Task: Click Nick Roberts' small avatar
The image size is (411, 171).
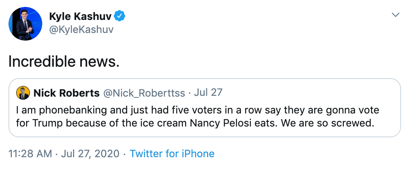Action: click(23, 93)
